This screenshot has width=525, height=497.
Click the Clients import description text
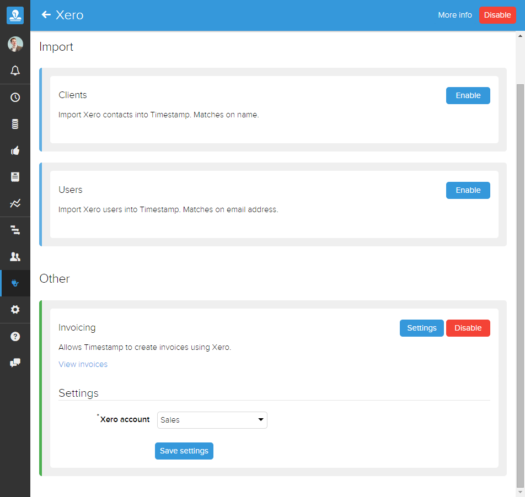[159, 115]
